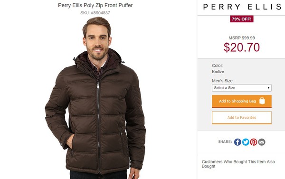Pin the puffer jacket on Pinterest
This screenshot has width=285, height=179.
pos(254,142)
